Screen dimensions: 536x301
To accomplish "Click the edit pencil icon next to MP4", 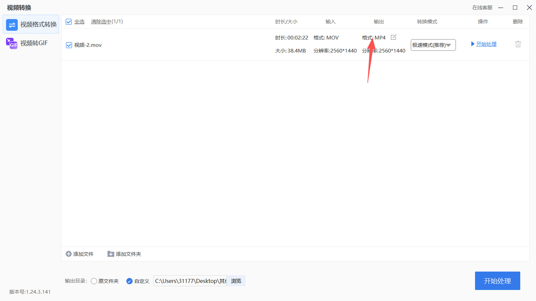I will pos(394,37).
